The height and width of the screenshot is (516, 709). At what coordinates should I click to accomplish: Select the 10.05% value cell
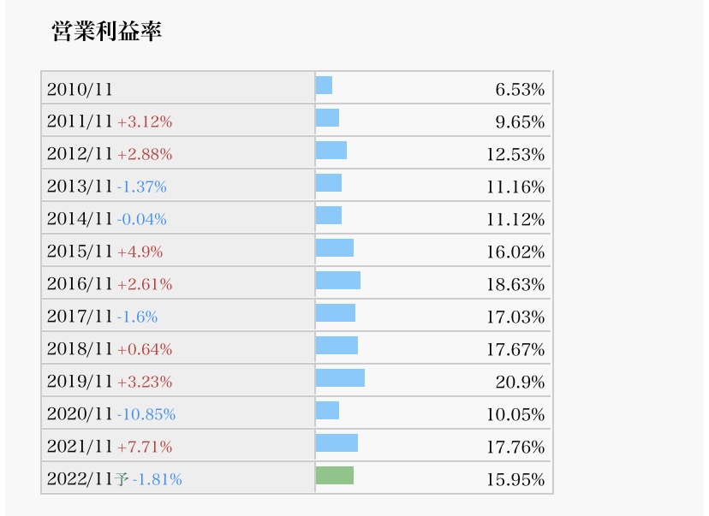tap(515, 414)
